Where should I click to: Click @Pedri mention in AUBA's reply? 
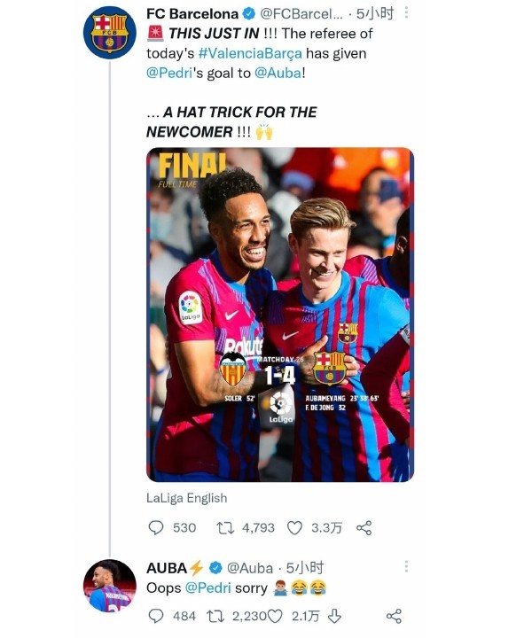point(208,587)
